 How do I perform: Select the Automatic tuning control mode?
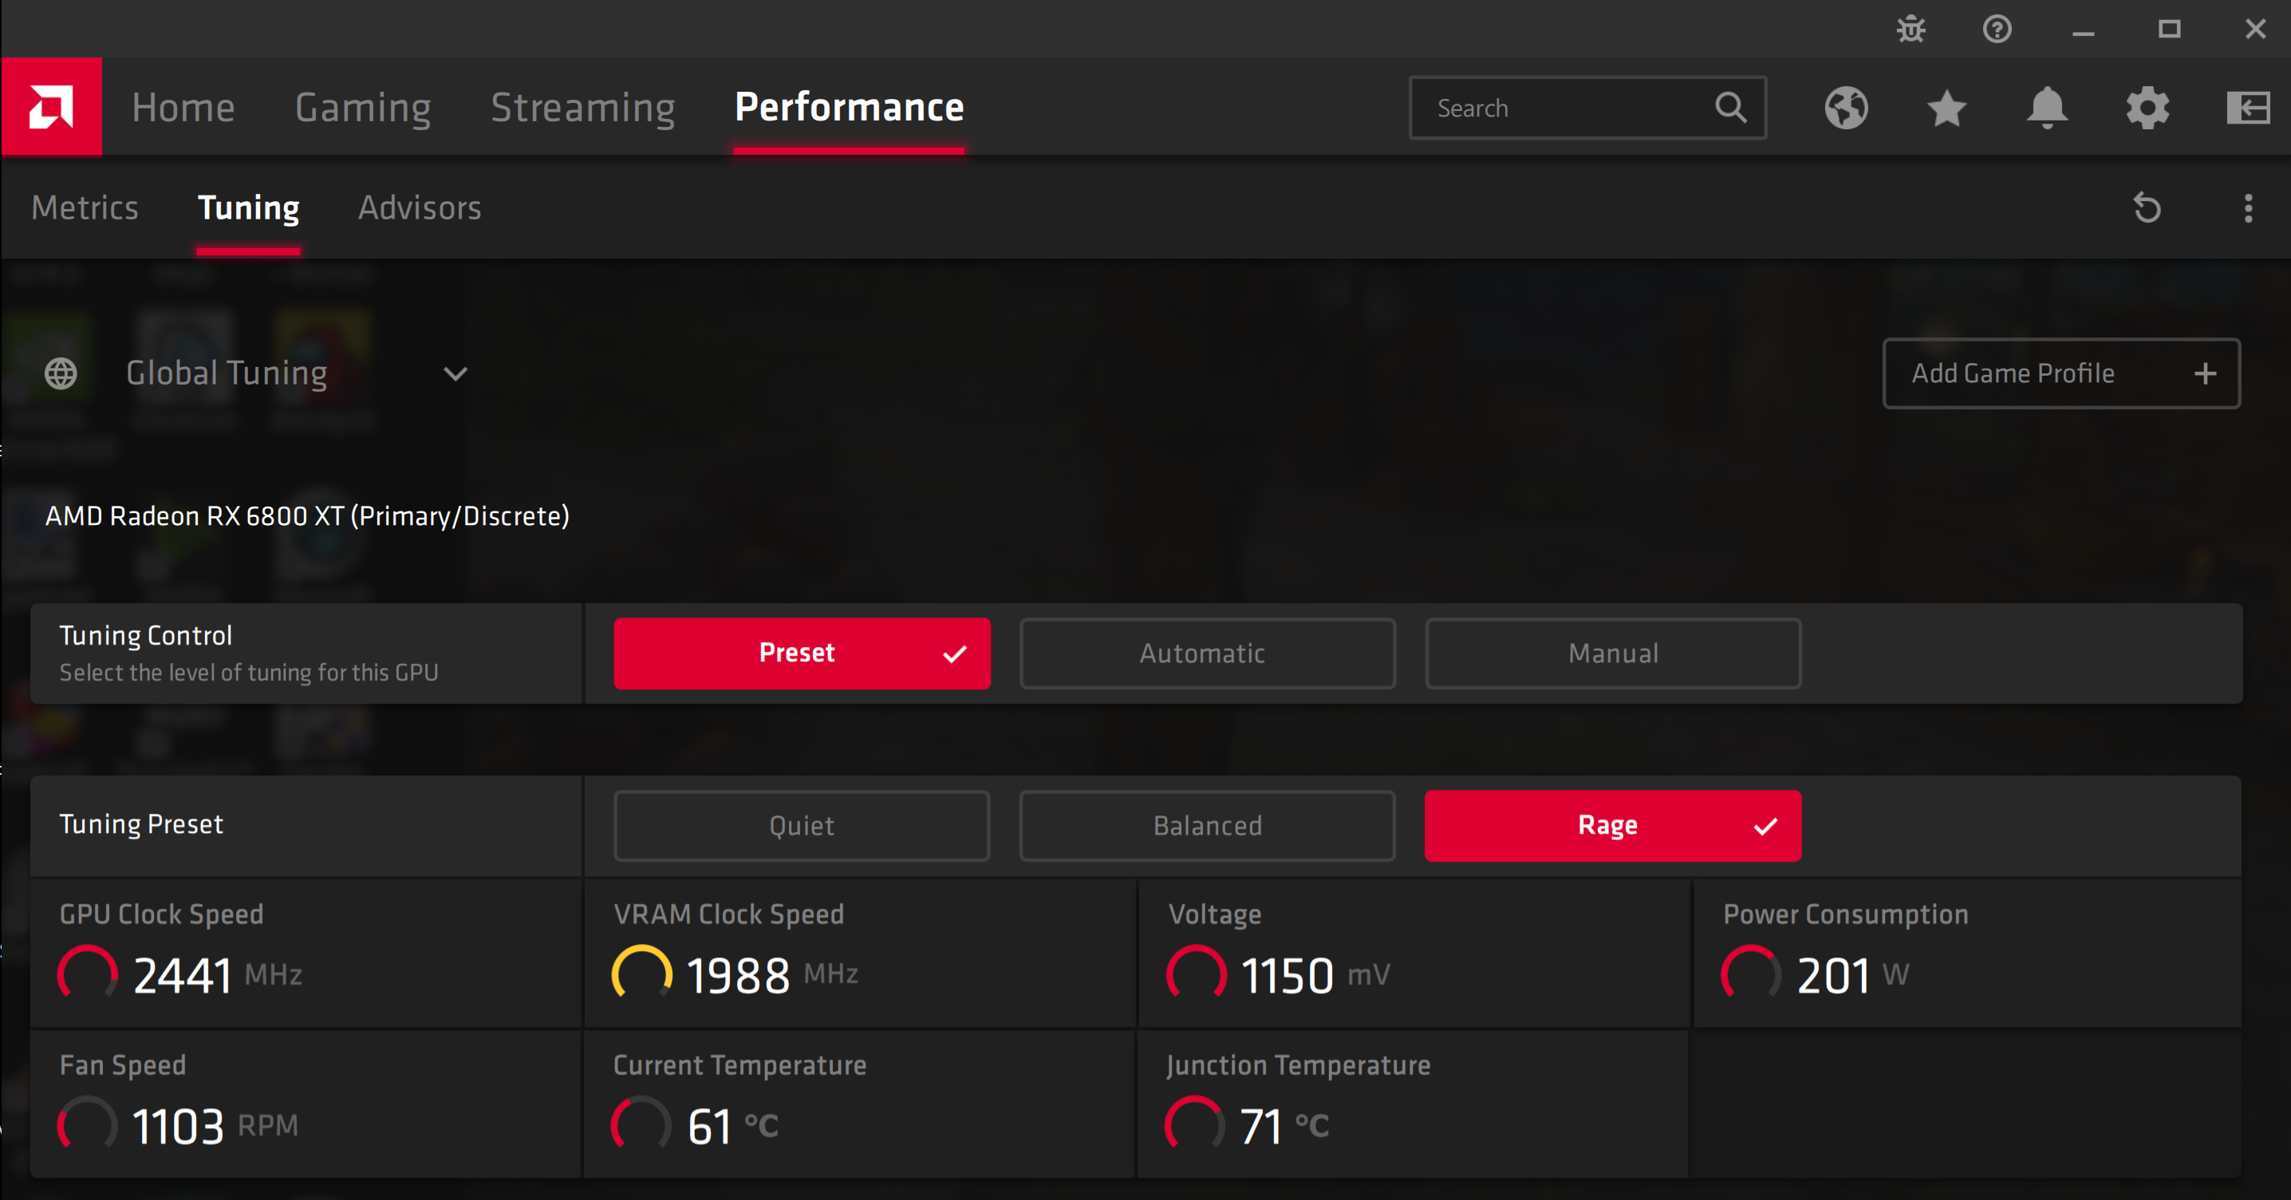1205,654
